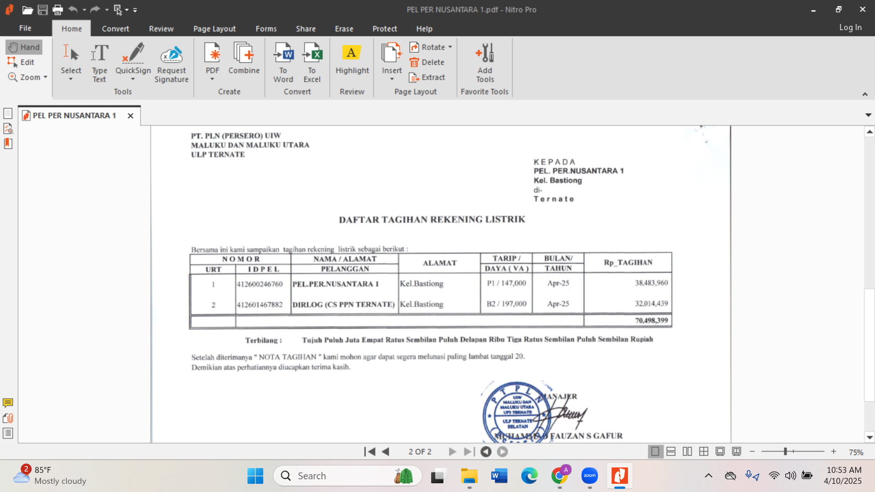Open the Attachments pane in sidebar

point(8,418)
